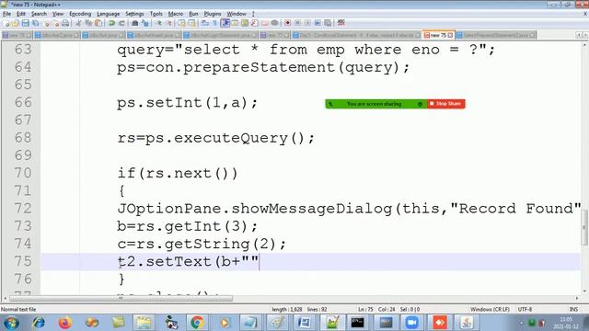Screen dimensions: 589x331
Task: Click 'rs=ps.executeQuery();' code line
Action: (215, 138)
